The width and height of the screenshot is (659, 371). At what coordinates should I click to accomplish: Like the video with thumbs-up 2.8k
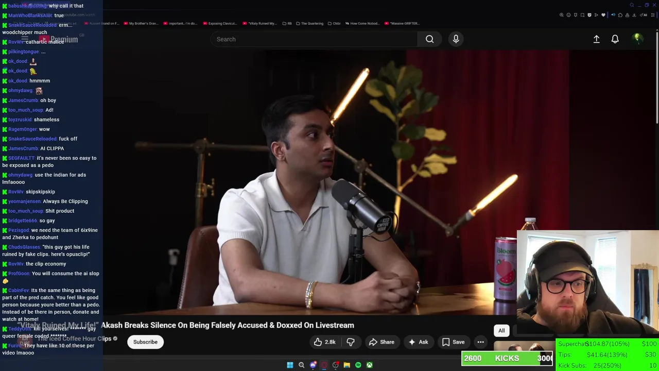(x=325, y=342)
